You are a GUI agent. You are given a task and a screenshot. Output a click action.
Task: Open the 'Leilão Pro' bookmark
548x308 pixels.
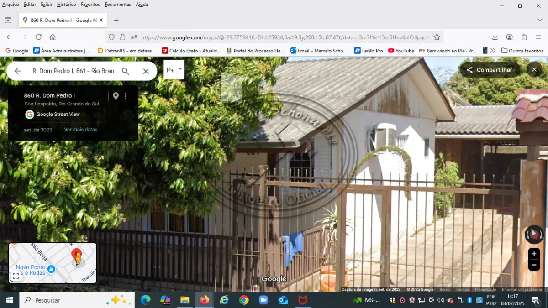tap(369, 51)
